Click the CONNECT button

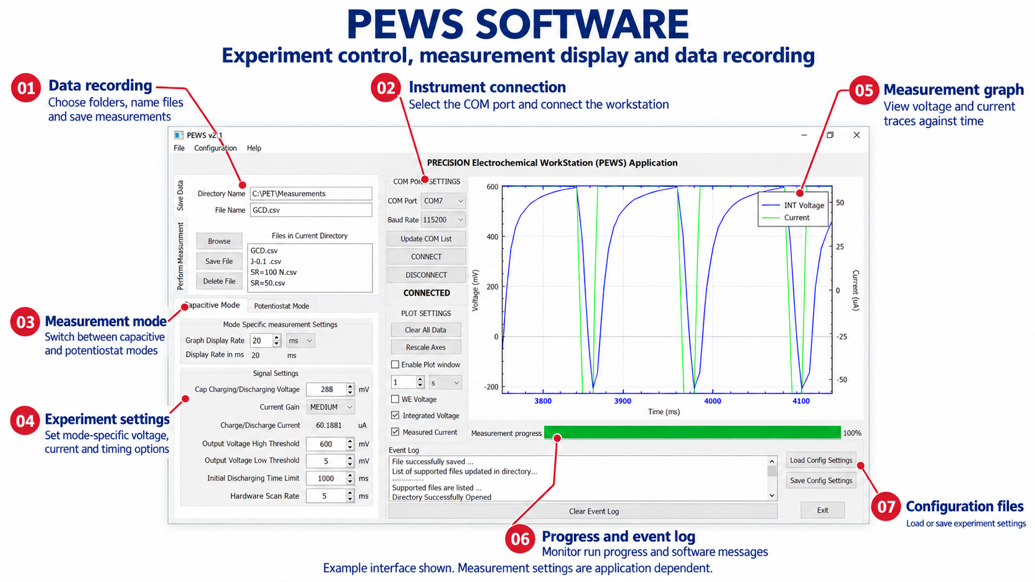(x=426, y=257)
